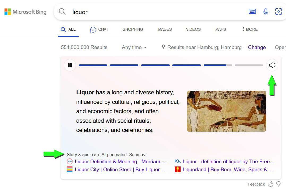
Task: Click the magnifying glass search icon
Action: pyautogui.click(x=62, y=11)
